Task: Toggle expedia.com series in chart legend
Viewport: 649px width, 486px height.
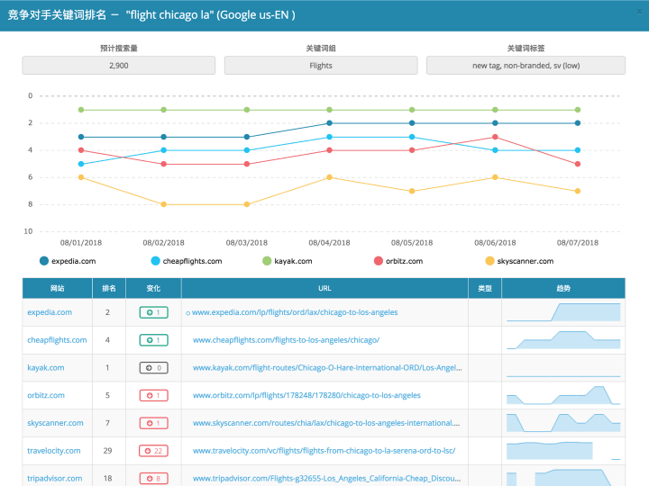Action: 68,261
